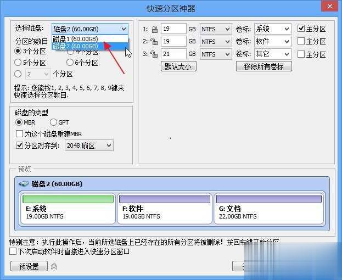
Task: Toggle the unlock icon for partition 3
Action: click(x=154, y=54)
